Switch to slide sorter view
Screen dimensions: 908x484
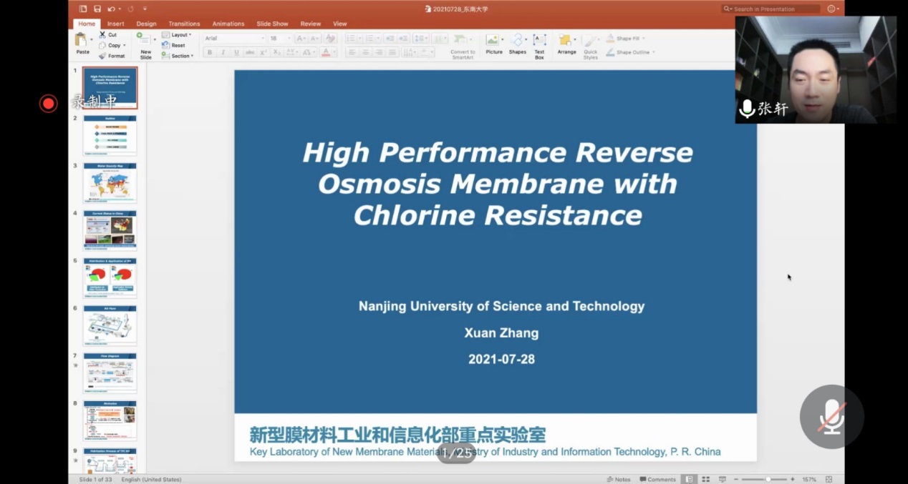(x=705, y=479)
